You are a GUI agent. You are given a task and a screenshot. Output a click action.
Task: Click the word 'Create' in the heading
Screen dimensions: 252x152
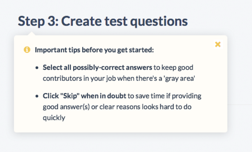pyautogui.click(x=82, y=21)
